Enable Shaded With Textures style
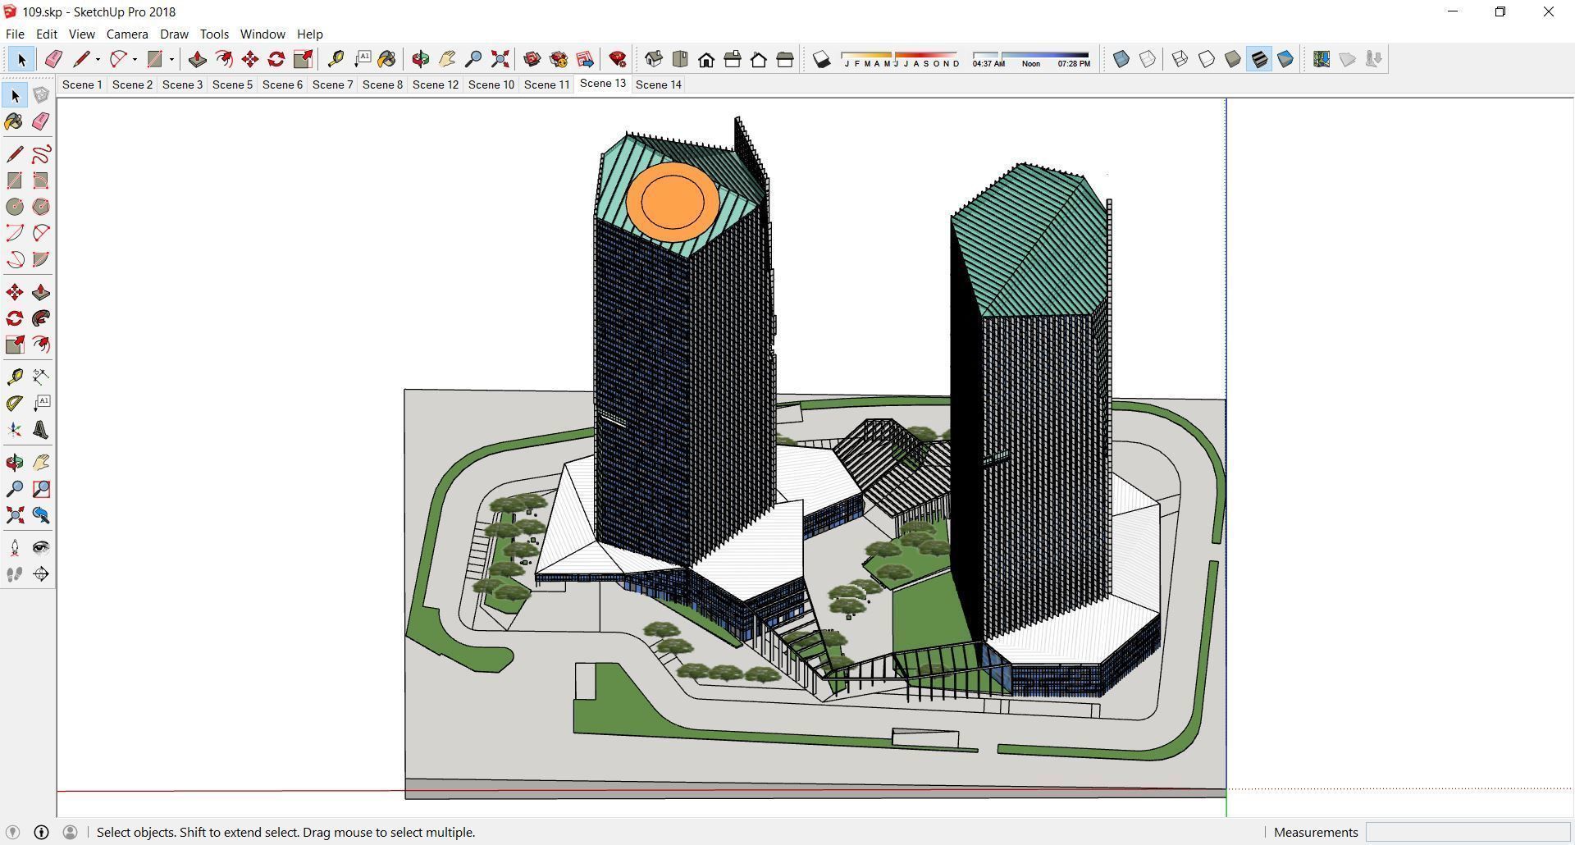The height and width of the screenshot is (845, 1575). (x=1259, y=59)
